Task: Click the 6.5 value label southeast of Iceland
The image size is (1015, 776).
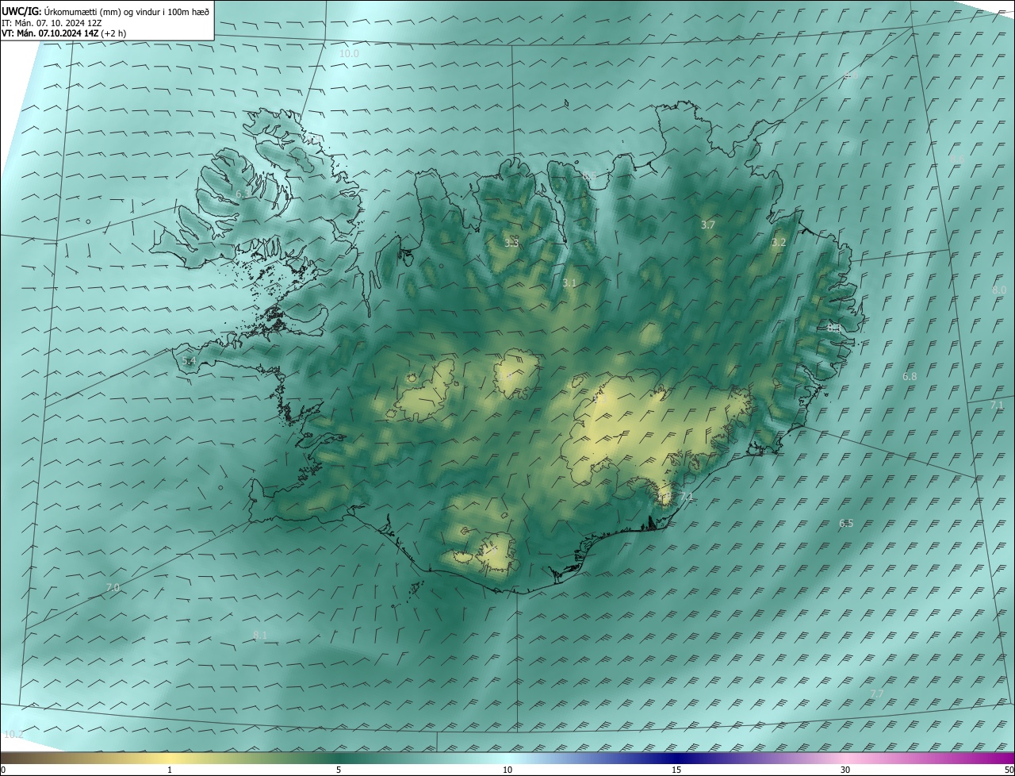Action: 846,524
